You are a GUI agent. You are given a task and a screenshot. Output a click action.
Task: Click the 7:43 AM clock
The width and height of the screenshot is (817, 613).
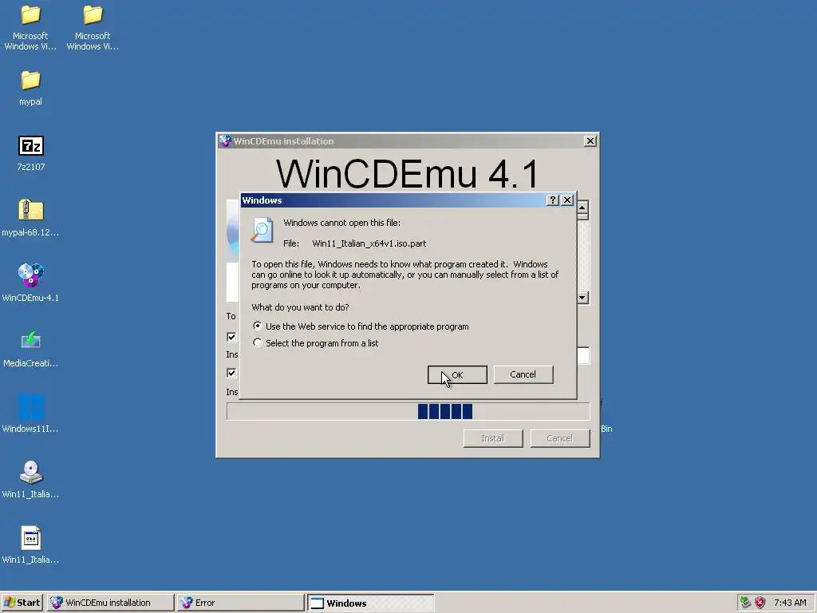coord(790,603)
